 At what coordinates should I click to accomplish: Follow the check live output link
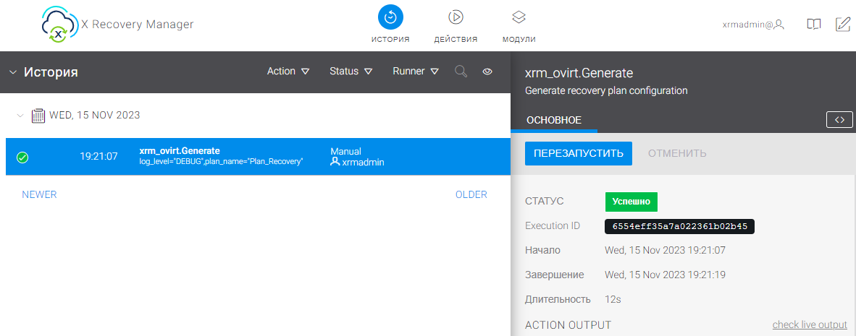(x=810, y=325)
